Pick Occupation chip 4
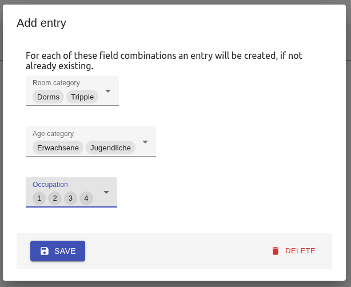Screen dimensions: 351x287 (x=86, y=198)
